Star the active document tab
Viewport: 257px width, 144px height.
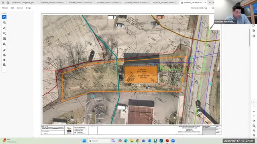click(182, 3)
